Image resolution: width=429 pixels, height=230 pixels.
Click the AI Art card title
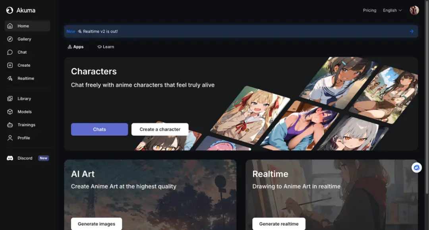(83, 174)
